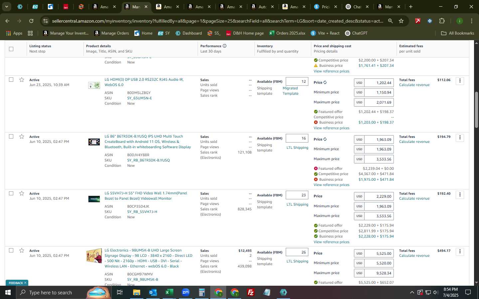Viewport: 479px width, 299px height.
Task: Click Migrated Template shipping link
Action: click(290, 91)
